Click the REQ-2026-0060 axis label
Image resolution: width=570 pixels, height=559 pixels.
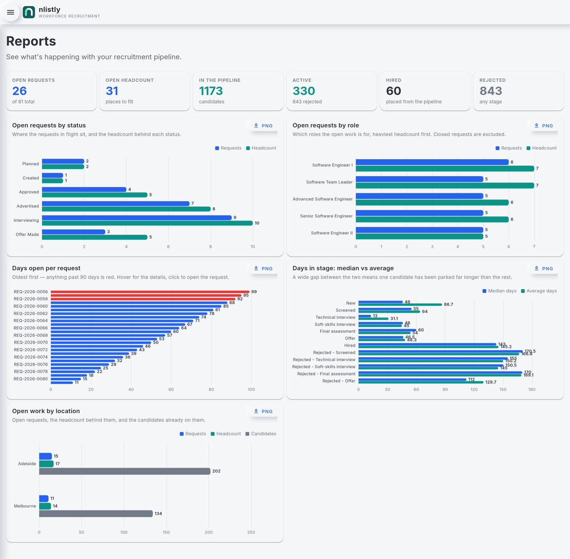point(31,306)
